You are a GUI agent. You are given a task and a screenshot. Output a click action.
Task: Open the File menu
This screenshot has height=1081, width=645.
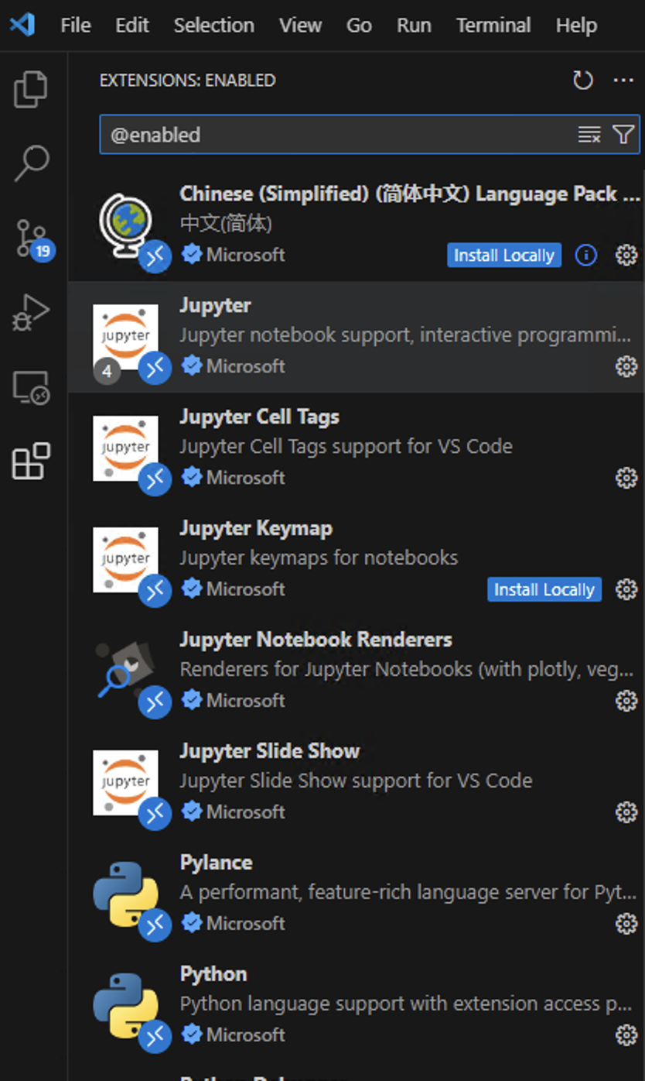coord(75,26)
